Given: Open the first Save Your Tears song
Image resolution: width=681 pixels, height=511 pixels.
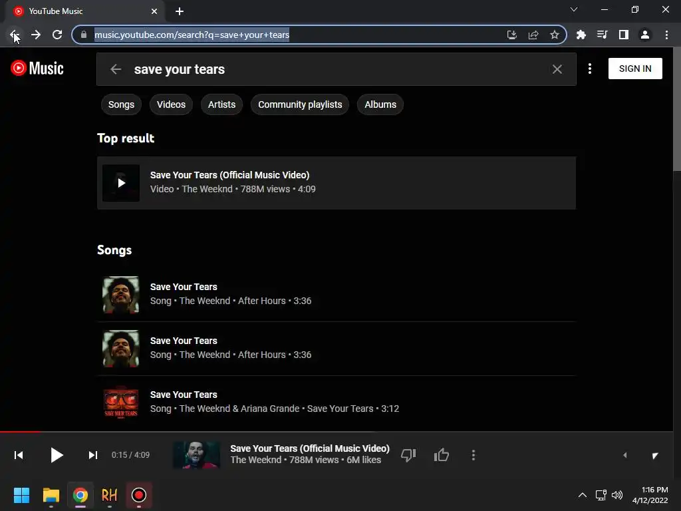Looking at the screenshot, I should tap(337, 294).
